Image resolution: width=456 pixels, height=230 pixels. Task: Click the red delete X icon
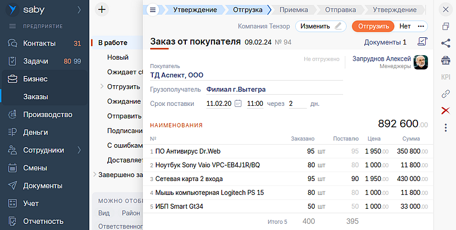pos(445,110)
